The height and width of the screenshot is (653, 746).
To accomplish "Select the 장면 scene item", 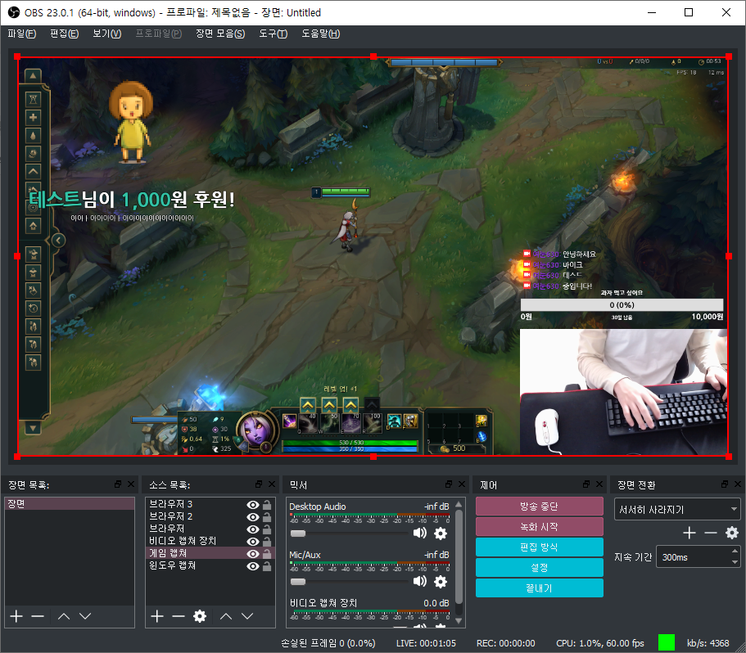I will [x=70, y=504].
